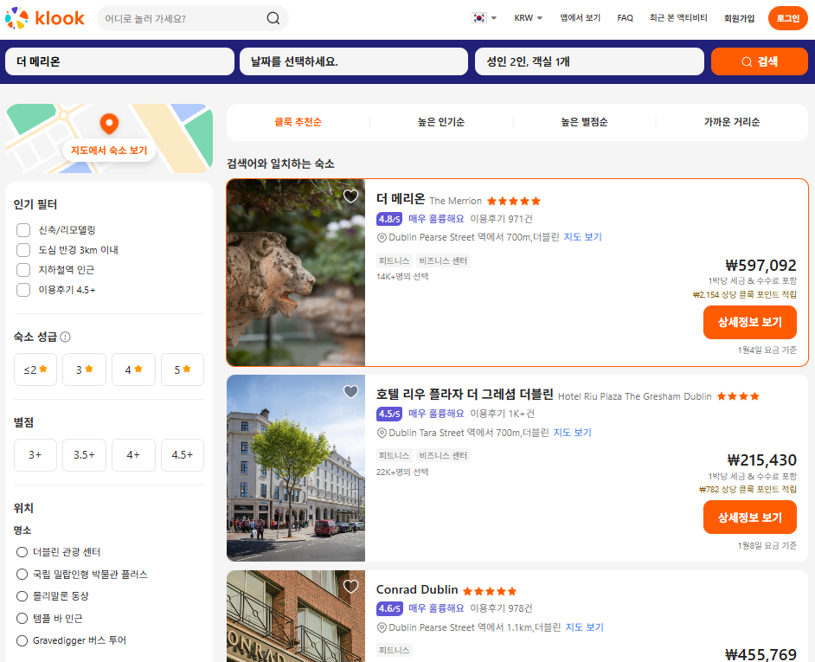Click 회원가입 sign-up link
815x662 pixels.
tap(739, 18)
